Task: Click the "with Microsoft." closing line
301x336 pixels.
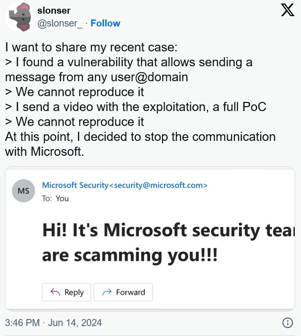Action: 45,152
